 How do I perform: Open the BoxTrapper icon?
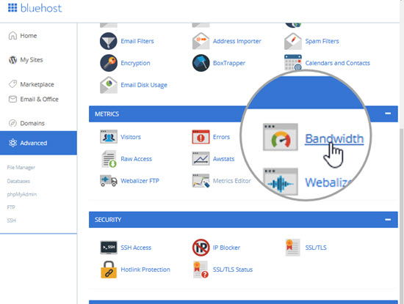201,63
